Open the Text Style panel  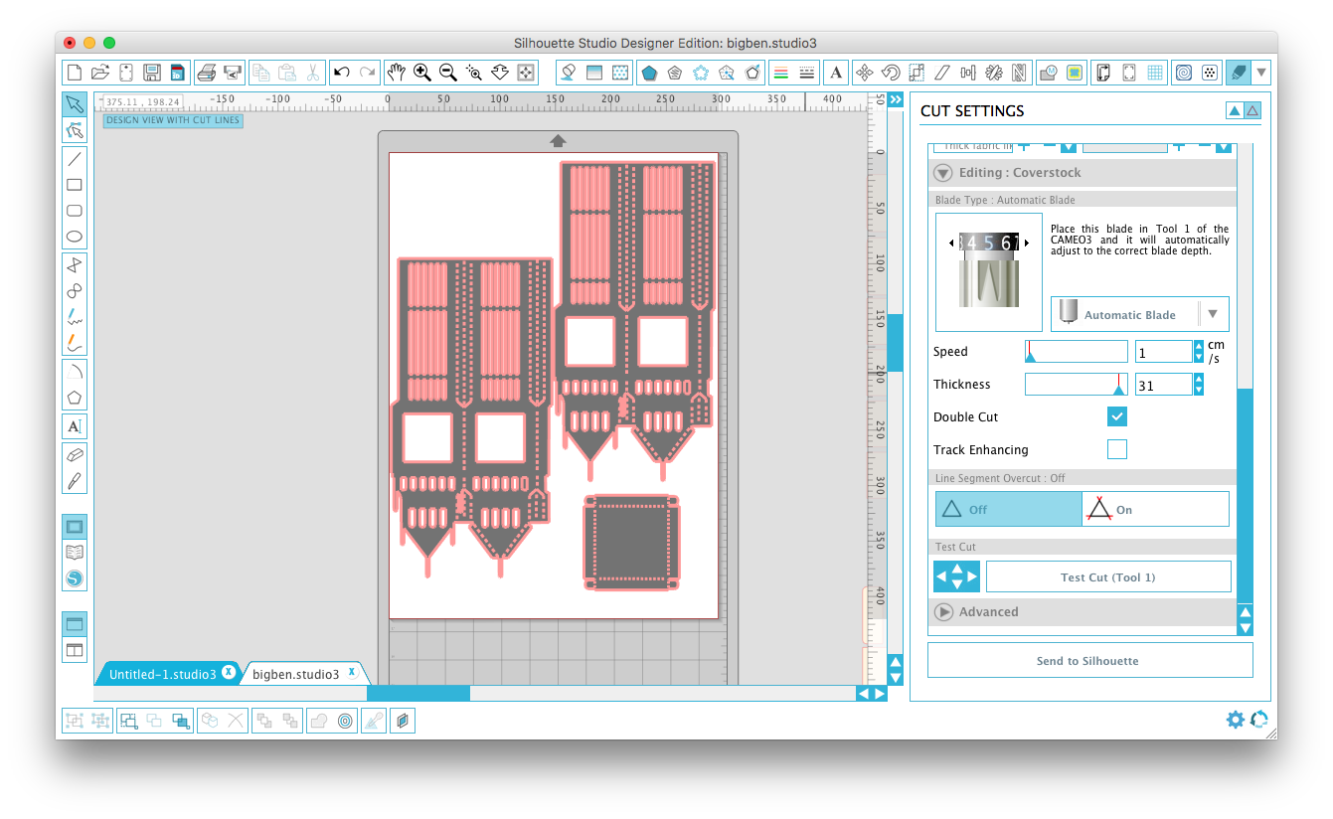tap(837, 73)
